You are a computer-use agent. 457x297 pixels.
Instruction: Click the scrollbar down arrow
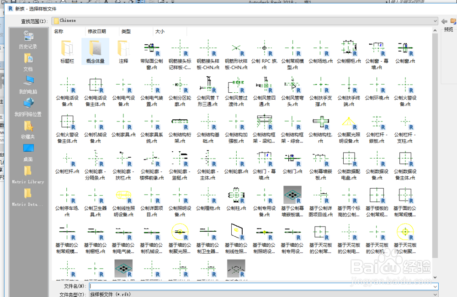click(435, 277)
